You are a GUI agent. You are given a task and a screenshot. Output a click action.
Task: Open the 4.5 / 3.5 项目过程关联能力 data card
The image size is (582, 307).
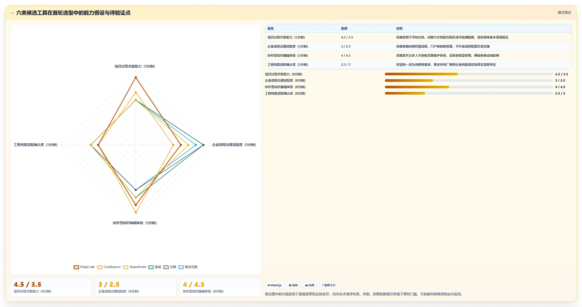(x=51, y=287)
